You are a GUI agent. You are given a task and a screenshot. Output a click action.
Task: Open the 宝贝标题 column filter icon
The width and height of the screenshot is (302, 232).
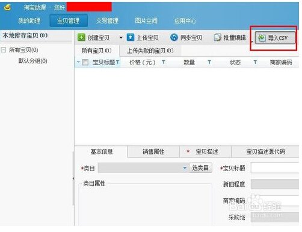117,62
